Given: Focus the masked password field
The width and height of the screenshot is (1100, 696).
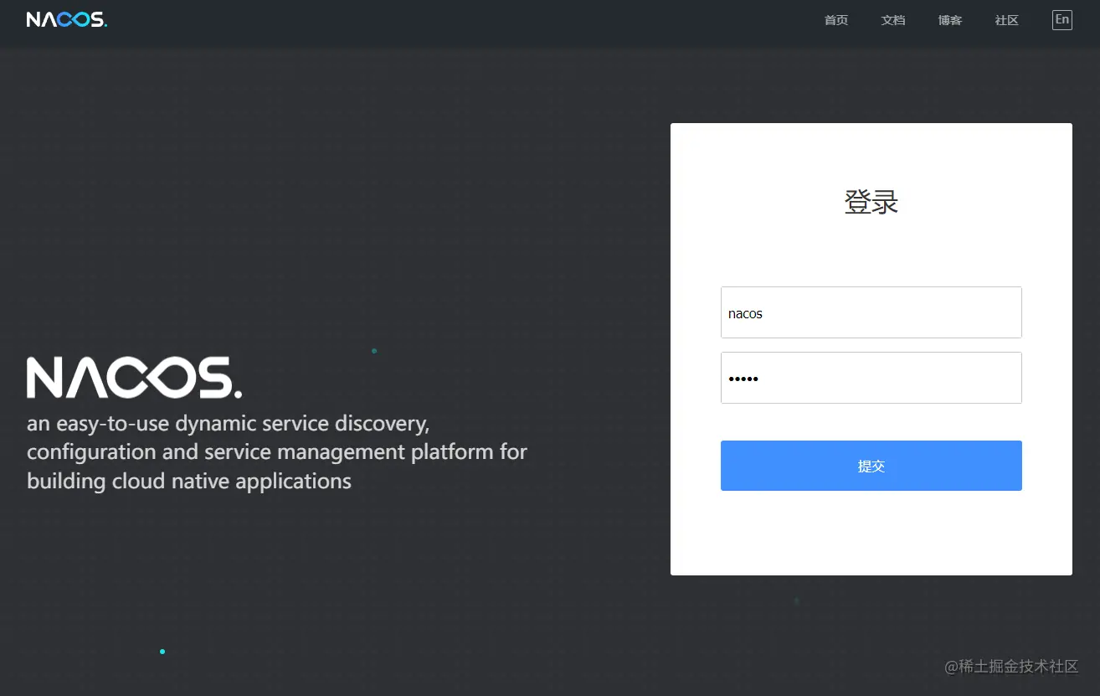Looking at the screenshot, I should pyautogui.click(x=871, y=378).
